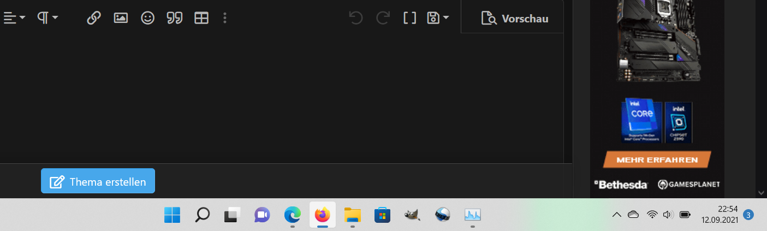Open Firefox from the taskbar
Image resolution: width=767 pixels, height=231 pixels.
pos(323,215)
